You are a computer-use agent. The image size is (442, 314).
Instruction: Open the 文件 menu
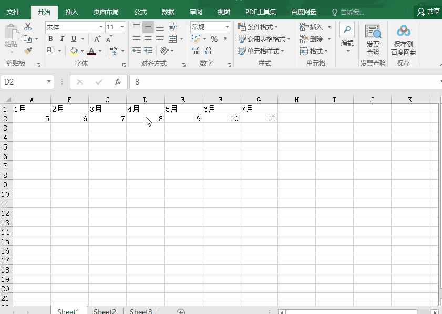(x=13, y=12)
